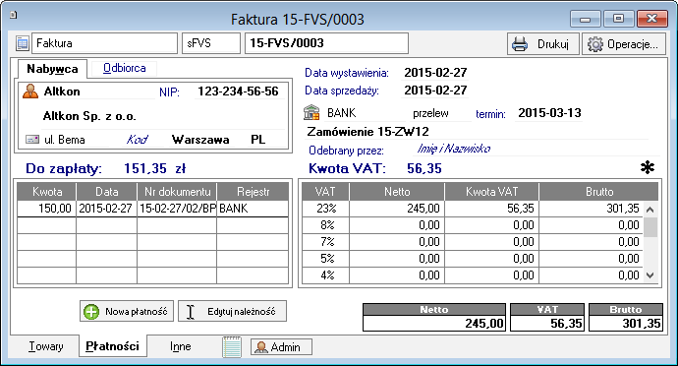Click the ul. Bema street address
The image size is (678, 366).
coord(65,140)
